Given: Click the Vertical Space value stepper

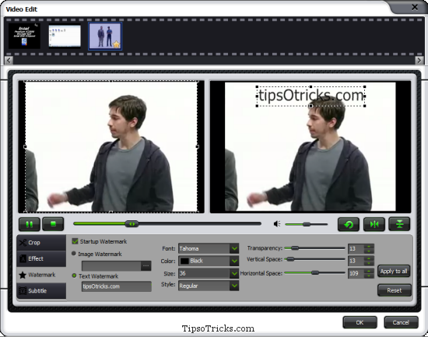Looking at the screenshot, I should tap(369, 261).
